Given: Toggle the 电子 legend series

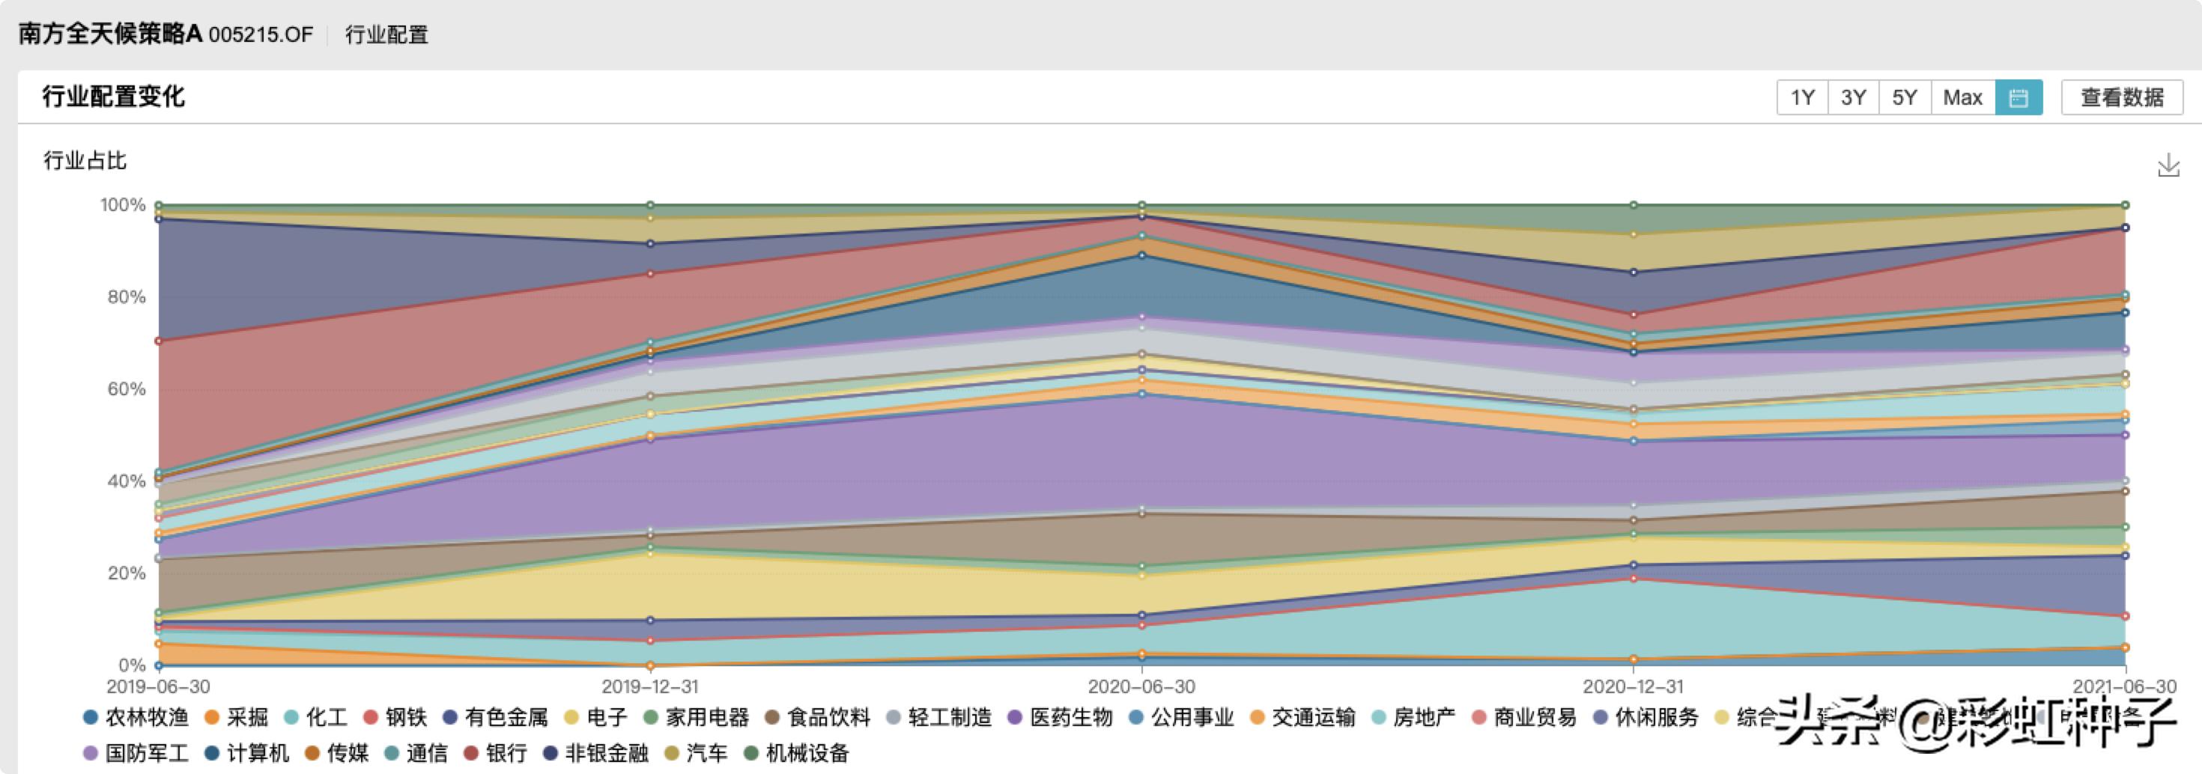Looking at the screenshot, I should point(595,718).
